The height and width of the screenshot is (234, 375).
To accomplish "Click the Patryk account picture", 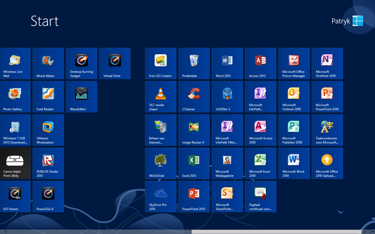I will click(x=358, y=21).
